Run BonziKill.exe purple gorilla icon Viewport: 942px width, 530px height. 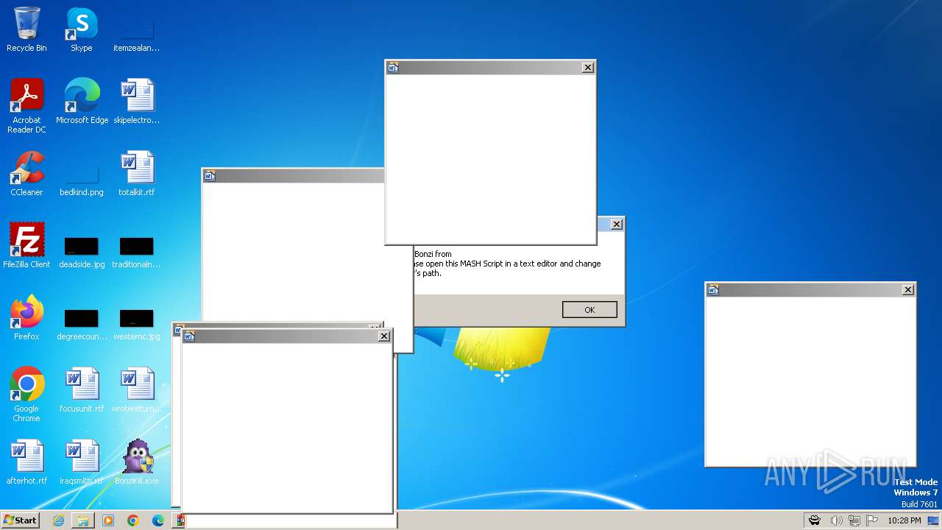[136, 462]
